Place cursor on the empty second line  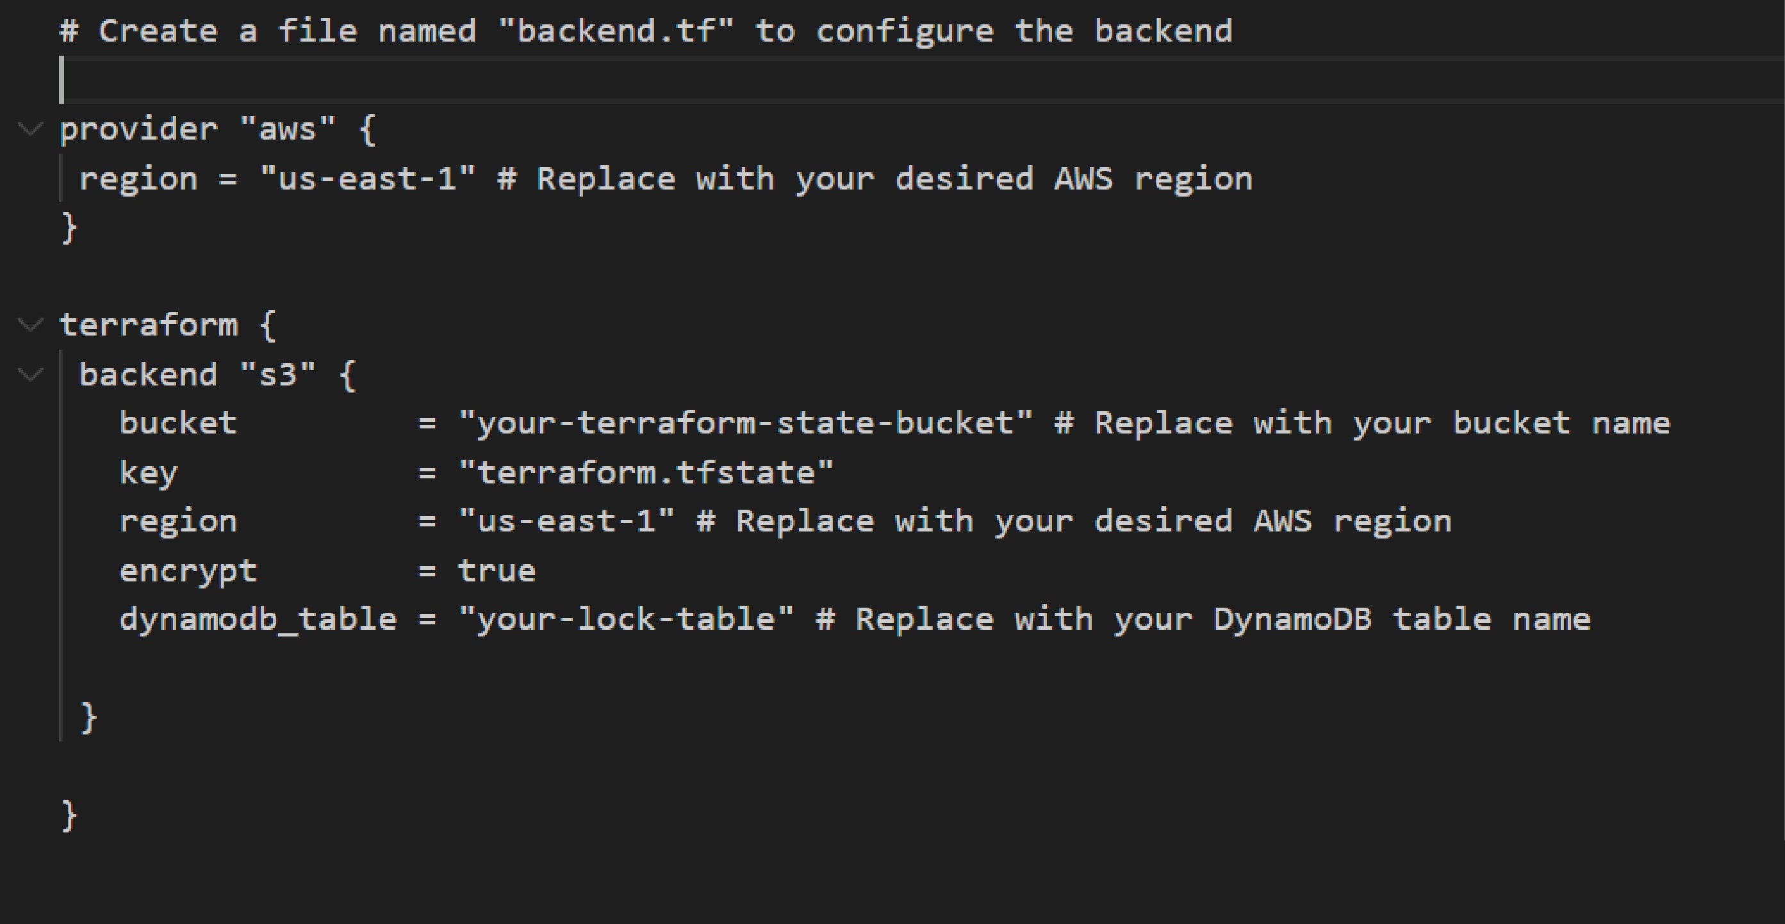pyautogui.click(x=416, y=80)
